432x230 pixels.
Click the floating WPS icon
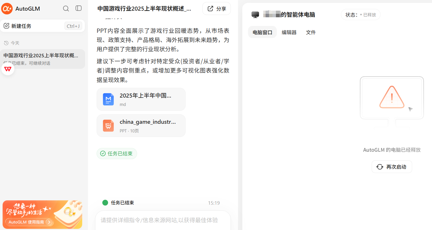tap(8, 69)
